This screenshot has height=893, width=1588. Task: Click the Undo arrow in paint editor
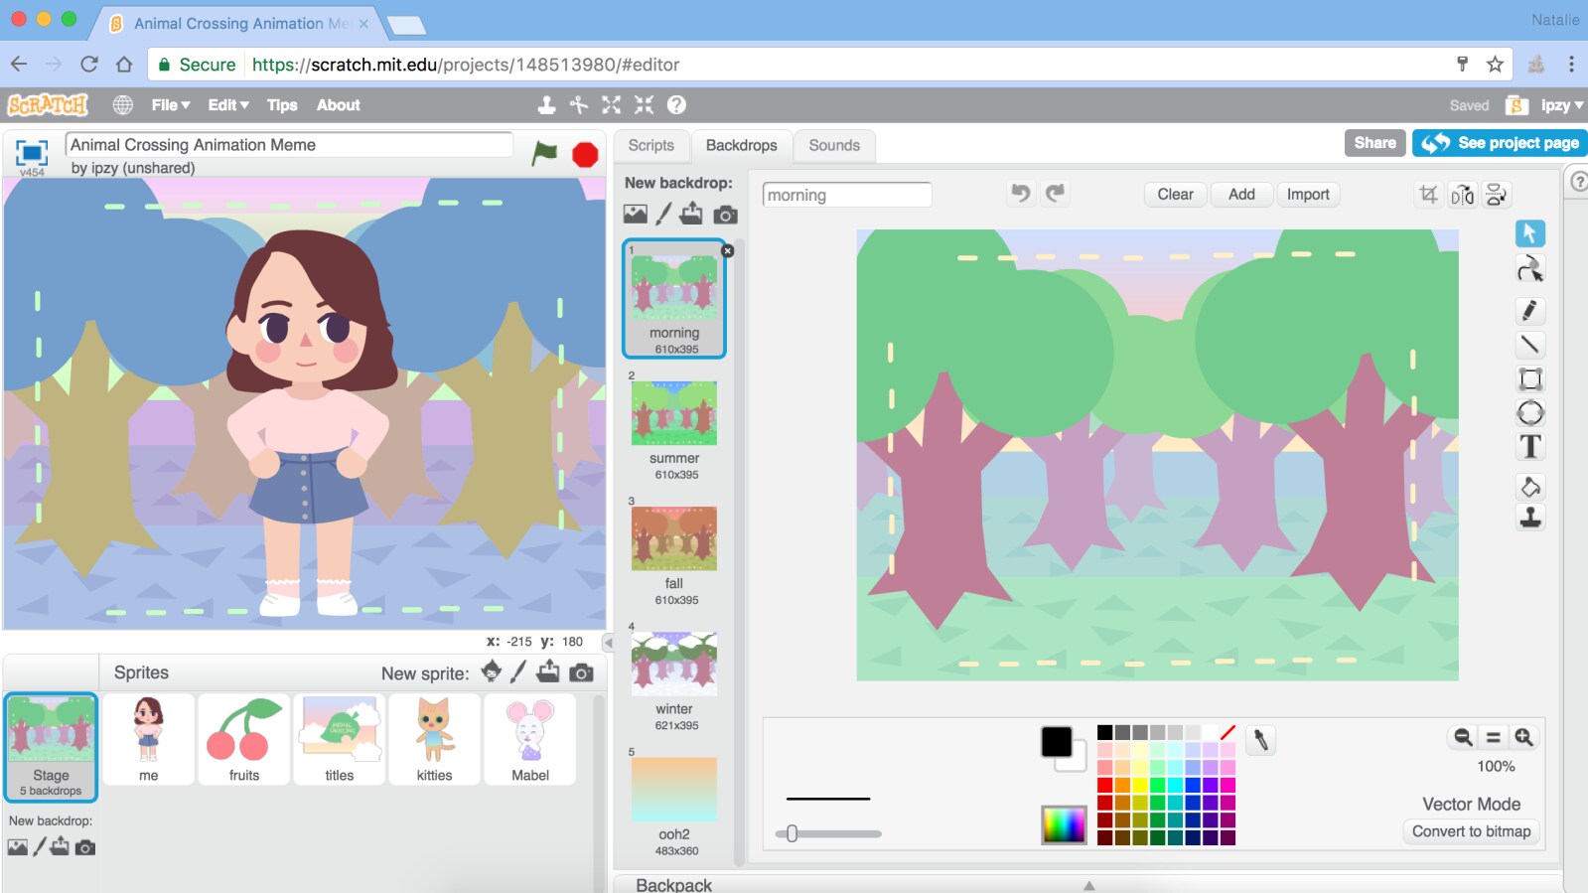coord(1020,193)
